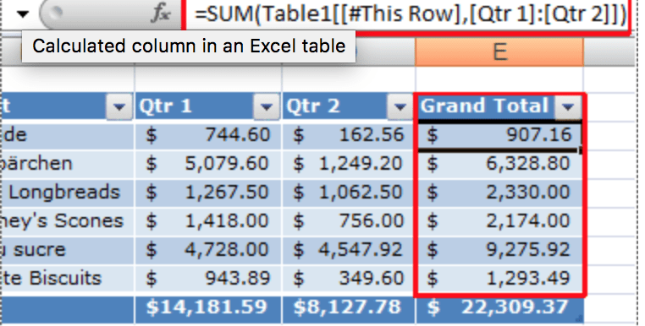
Task: Click the Qtr 1 header cell
Action: [x=208, y=106]
